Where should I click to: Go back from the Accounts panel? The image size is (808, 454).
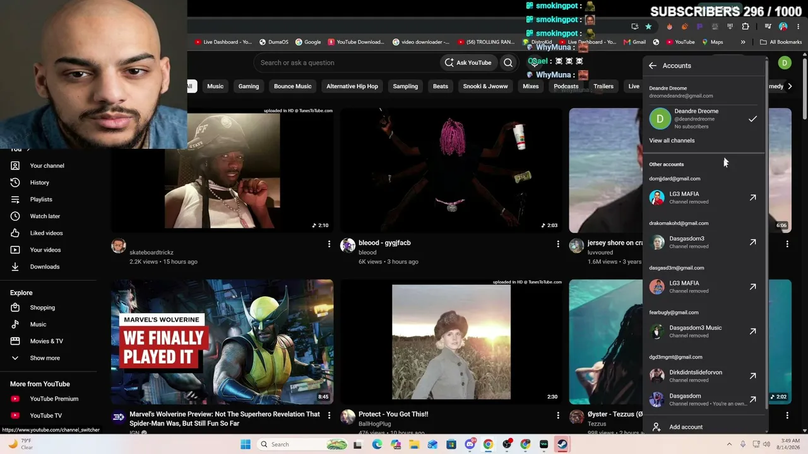click(653, 66)
